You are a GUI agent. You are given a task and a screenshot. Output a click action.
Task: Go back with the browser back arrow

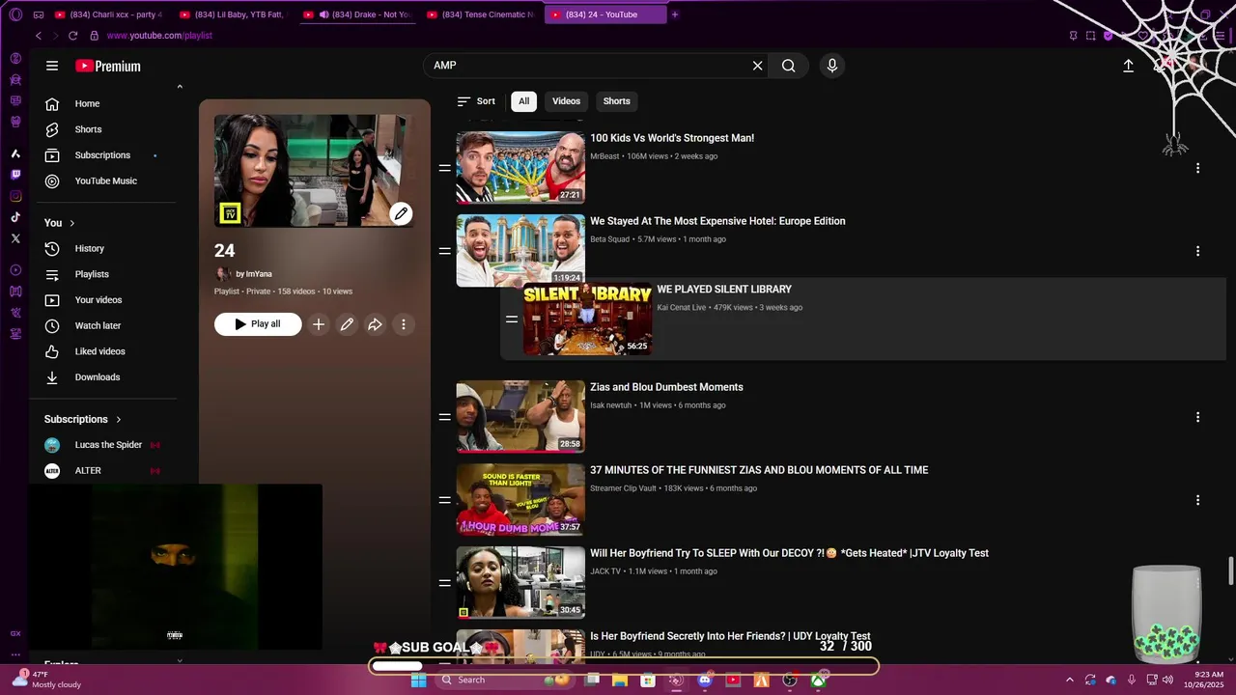click(x=39, y=36)
